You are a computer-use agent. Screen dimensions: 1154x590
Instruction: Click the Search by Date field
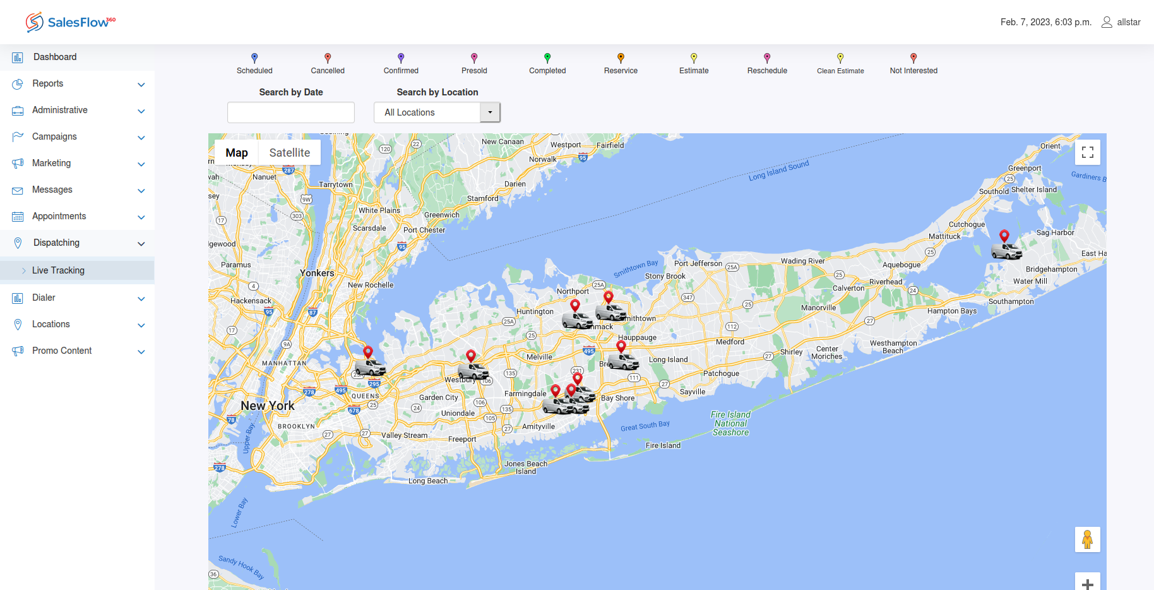tap(291, 112)
